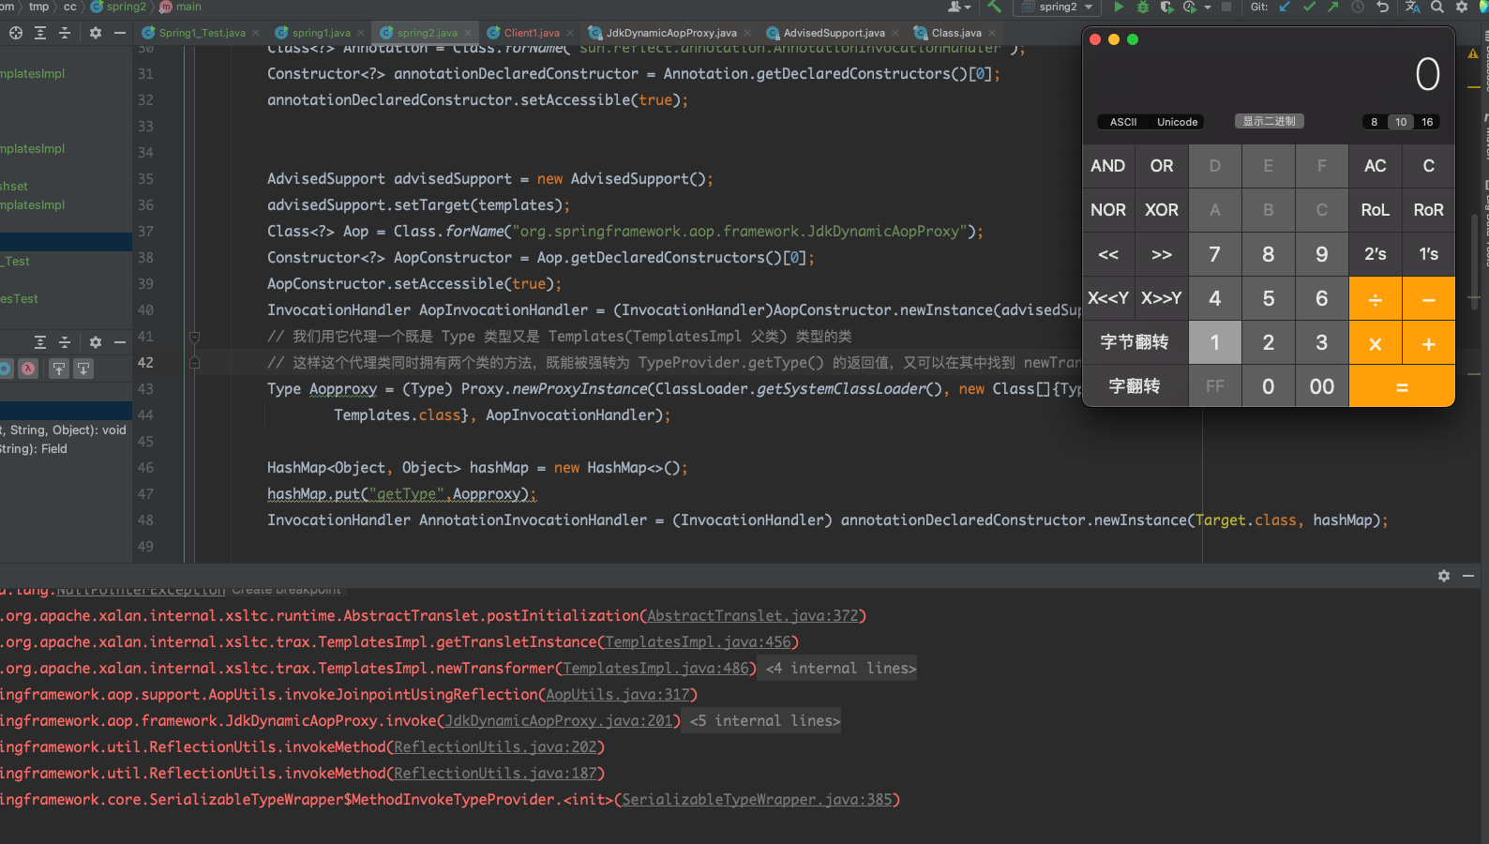Select ASCII mode in calculator
The height and width of the screenshot is (844, 1489).
coord(1123,122)
